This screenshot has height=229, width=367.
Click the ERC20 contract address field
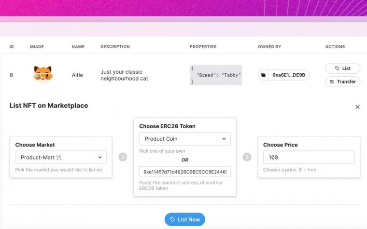point(185,172)
